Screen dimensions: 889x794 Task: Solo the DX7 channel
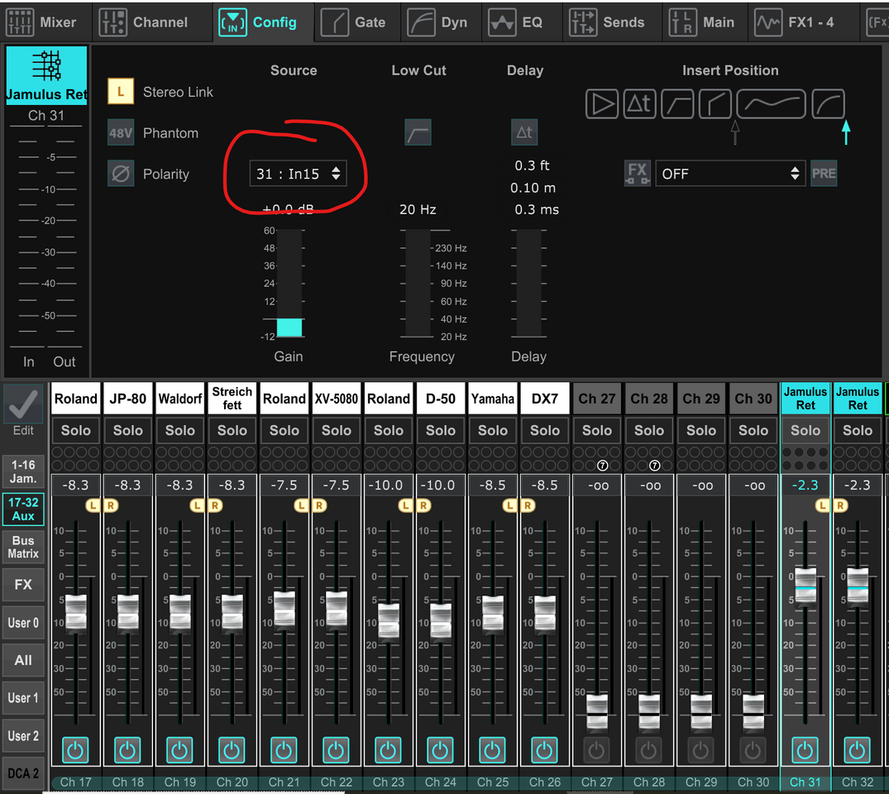point(545,430)
